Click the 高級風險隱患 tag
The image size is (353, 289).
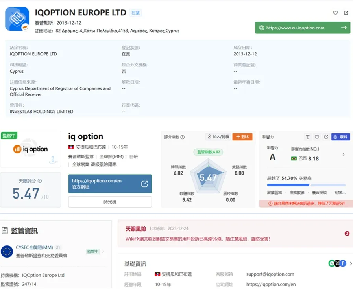pyautogui.click(x=104, y=164)
